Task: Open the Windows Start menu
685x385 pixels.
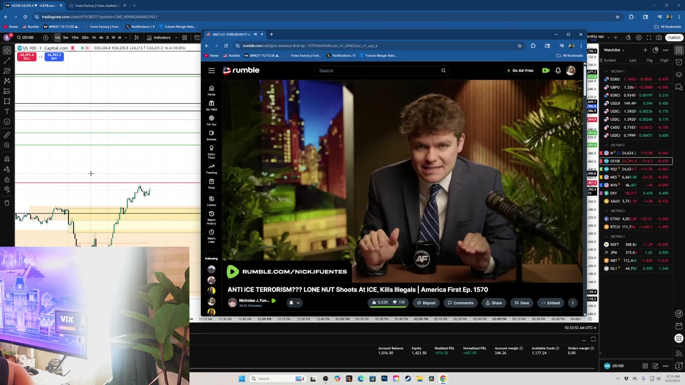Action: tap(241, 379)
